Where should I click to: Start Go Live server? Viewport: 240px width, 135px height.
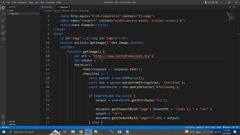click(226, 127)
